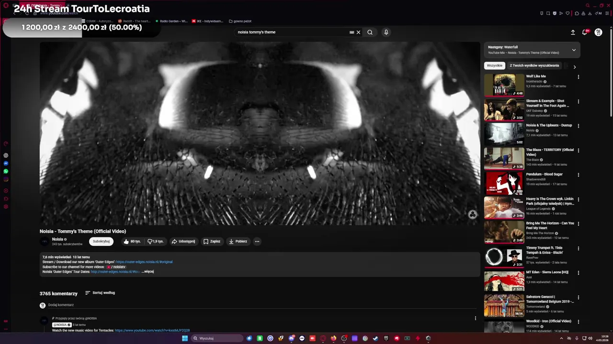Open the browser easy setup menu icon

(x=607, y=13)
